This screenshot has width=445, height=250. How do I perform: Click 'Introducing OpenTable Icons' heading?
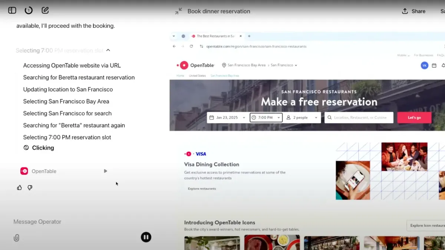(220, 223)
